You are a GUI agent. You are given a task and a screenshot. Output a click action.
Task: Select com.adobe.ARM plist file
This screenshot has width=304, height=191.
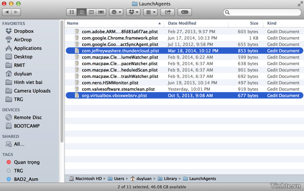click(184, 32)
